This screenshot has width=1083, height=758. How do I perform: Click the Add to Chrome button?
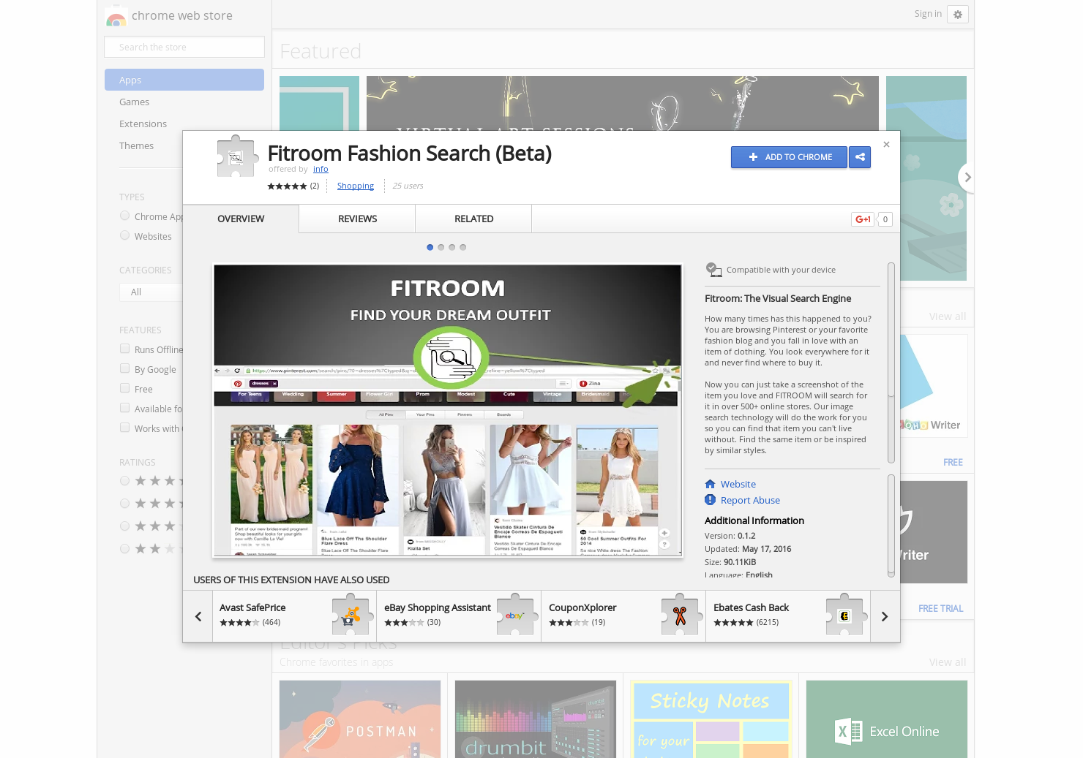point(789,157)
